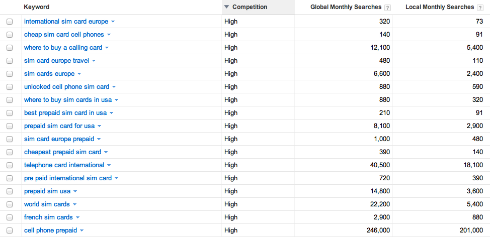Viewport: 490px width, 237px height.
Task: Expand options arrow for 'prepaid sim usa'
Action: point(75,192)
